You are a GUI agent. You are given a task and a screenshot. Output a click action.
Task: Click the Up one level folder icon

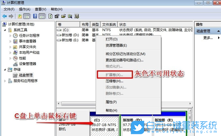20,16
